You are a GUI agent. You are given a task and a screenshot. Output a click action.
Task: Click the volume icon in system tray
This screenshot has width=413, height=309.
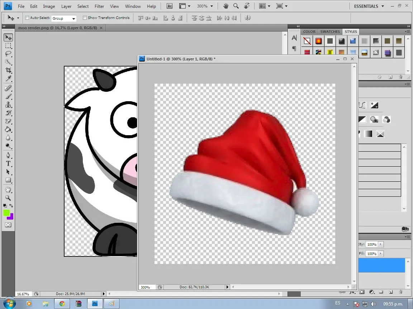pyautogui.click(x=373, y=304)
